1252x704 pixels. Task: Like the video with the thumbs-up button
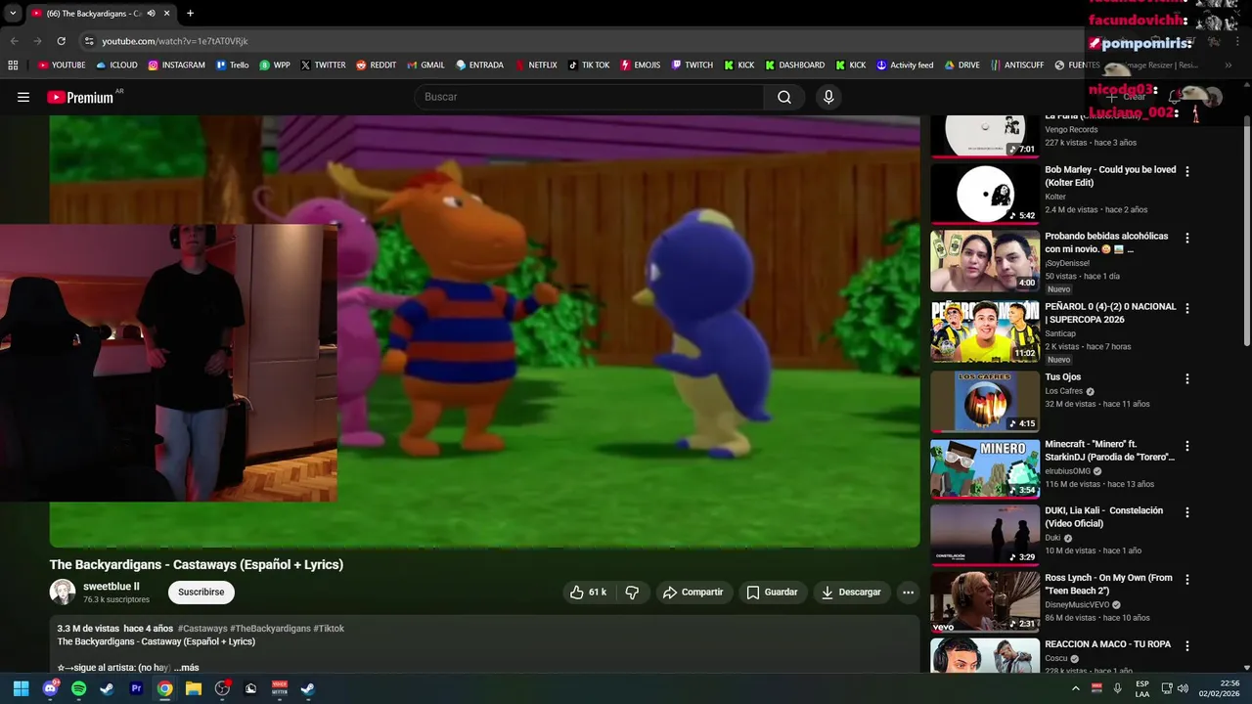pos(588,592)
